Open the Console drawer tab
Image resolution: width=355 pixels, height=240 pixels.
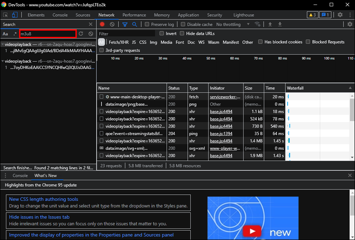[x=20, y=176]
